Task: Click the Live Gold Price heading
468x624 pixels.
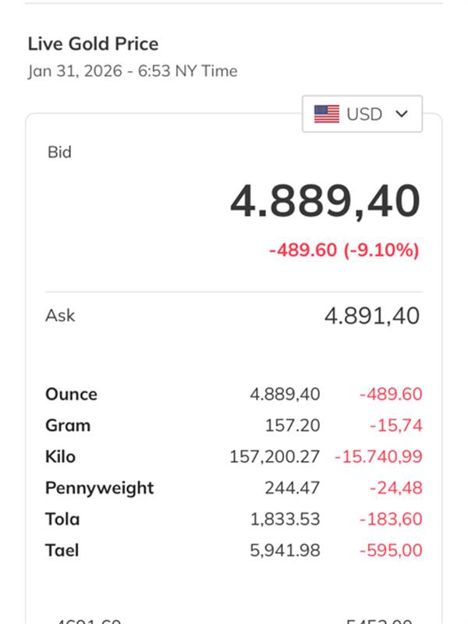Action: coord(93,44)
